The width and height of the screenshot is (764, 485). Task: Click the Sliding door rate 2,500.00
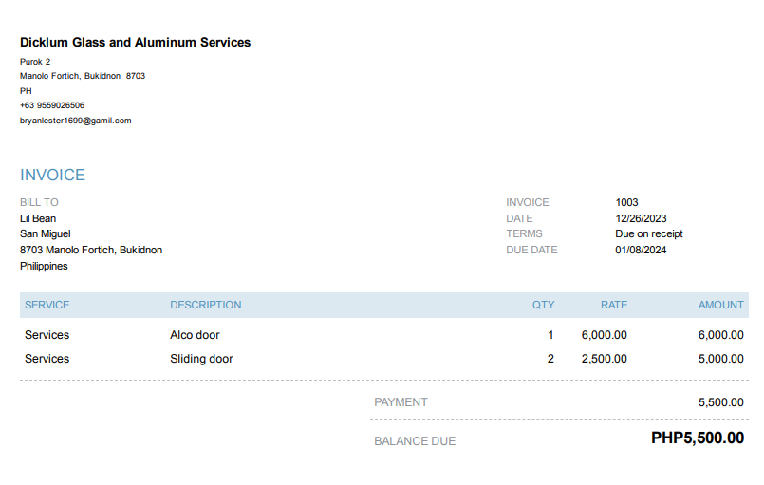(604, 359)
